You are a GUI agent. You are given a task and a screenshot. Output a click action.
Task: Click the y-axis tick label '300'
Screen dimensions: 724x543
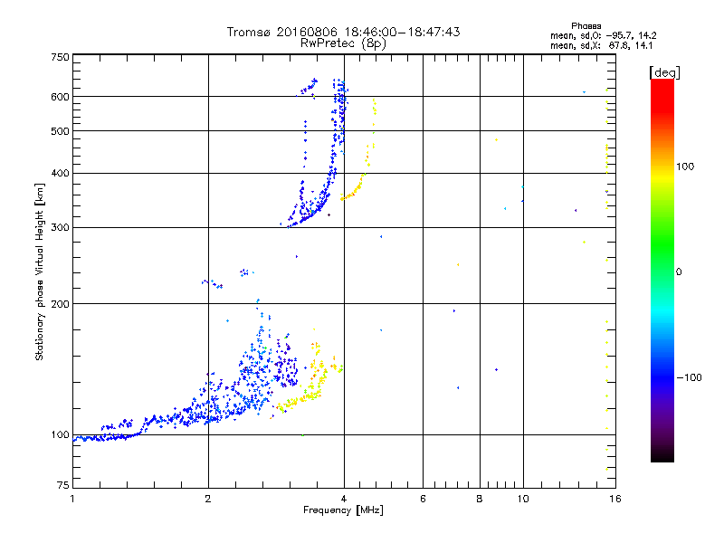coord(60,228)
